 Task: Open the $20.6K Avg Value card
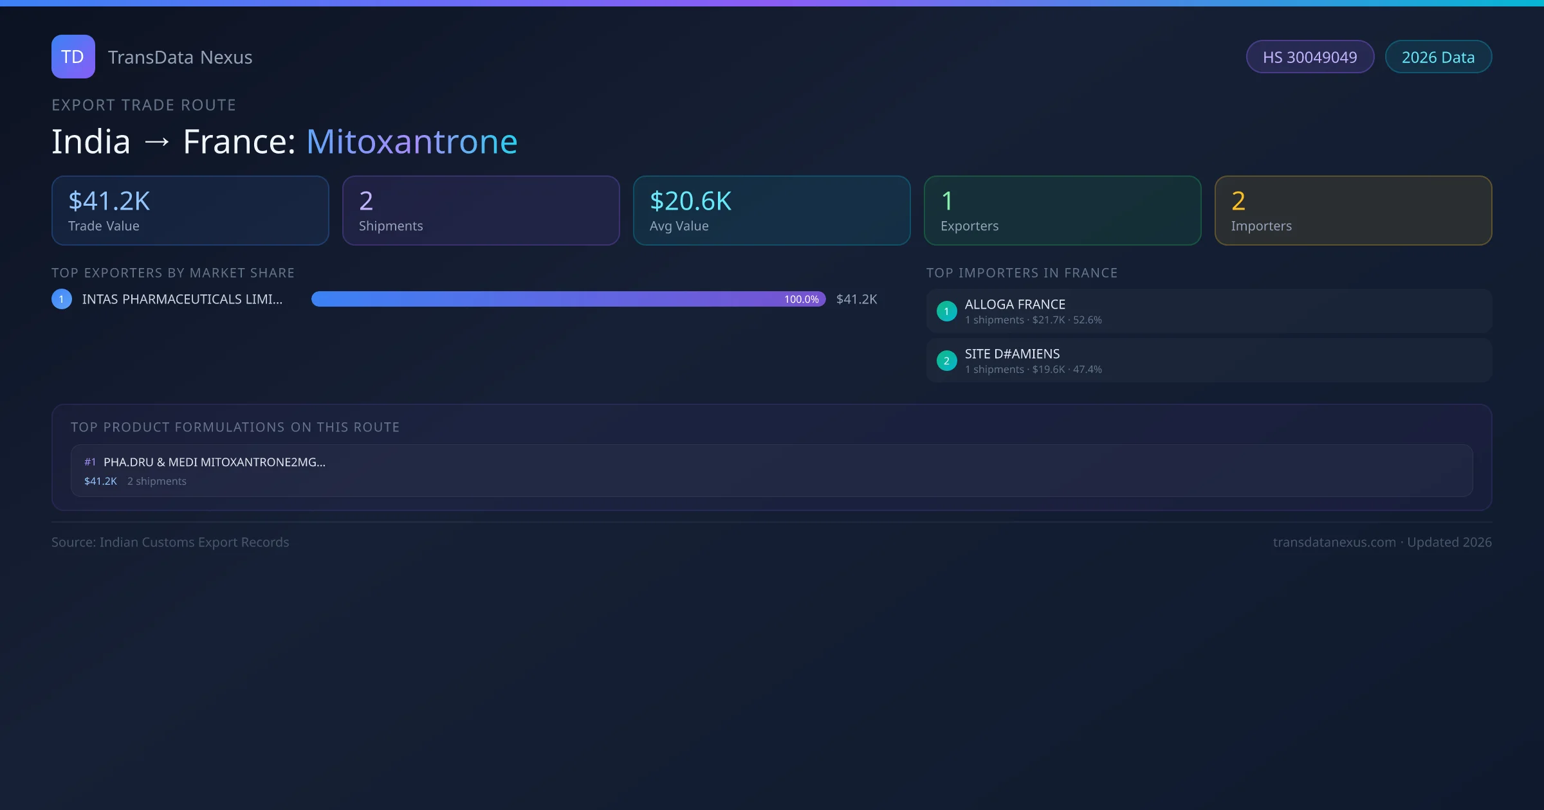771,211
